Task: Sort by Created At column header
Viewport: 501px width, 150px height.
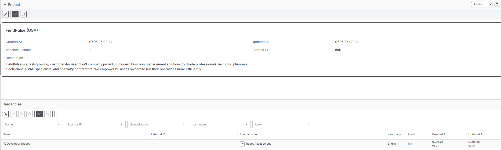Action: coord(439,135)
